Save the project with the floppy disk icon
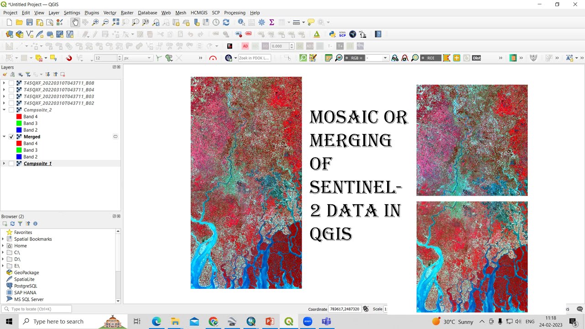The width and height of the screenshot is (585, 329). pyautogui.click(x=29, y=22)
